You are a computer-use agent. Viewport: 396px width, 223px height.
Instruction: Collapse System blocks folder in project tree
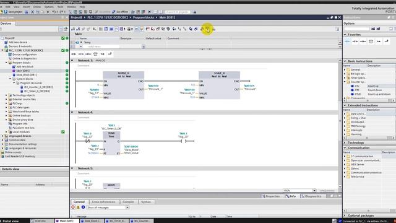(10, 79)
